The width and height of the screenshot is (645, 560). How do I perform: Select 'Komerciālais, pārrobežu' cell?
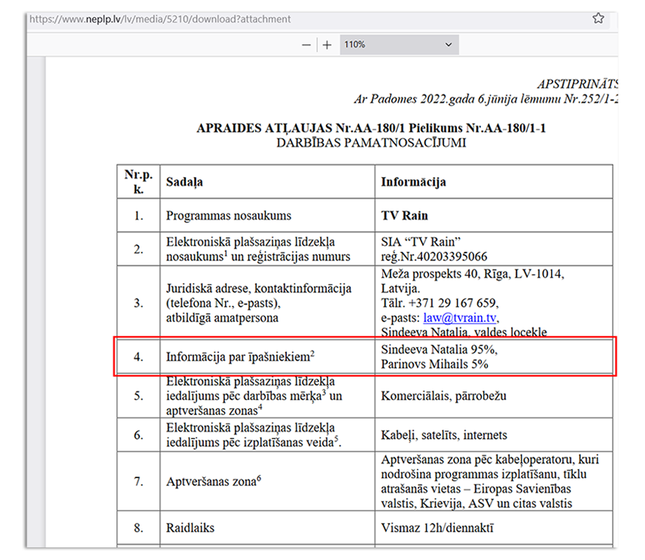[x=494, y=395]
